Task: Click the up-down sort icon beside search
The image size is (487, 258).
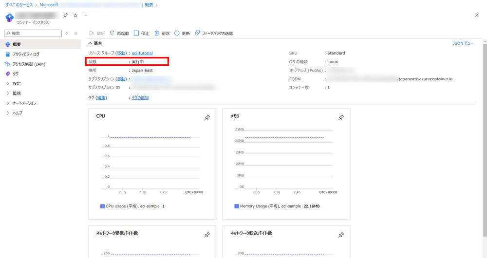Action: pos(66,33)
